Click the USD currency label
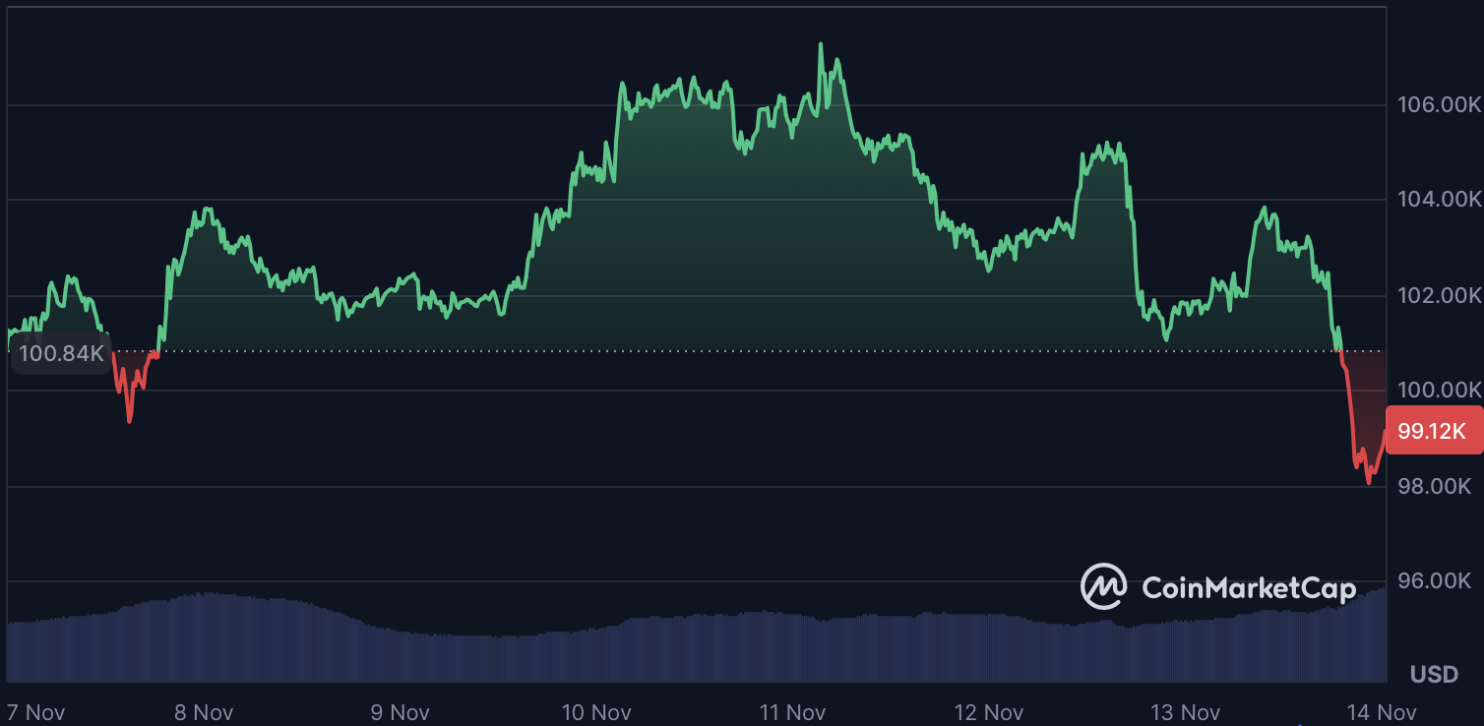Image resolution: width=1484 pixels, height=726 pixels. (x=1434, y=675)
